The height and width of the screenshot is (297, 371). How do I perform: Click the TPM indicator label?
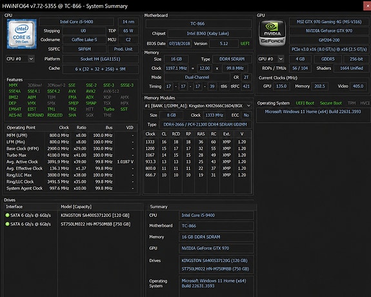[x=352, y=103]
